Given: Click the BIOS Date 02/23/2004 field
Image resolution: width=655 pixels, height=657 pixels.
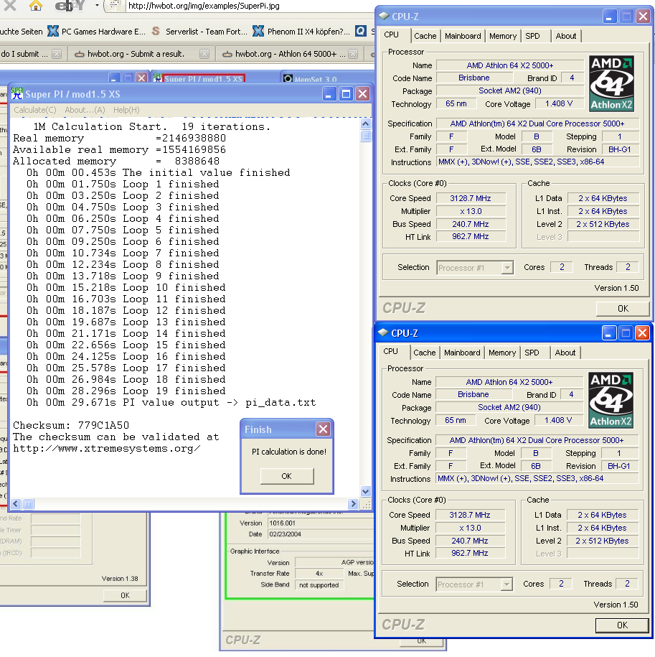Looking at the screenshot, I should pyautogui.click(x=320, y=534).
